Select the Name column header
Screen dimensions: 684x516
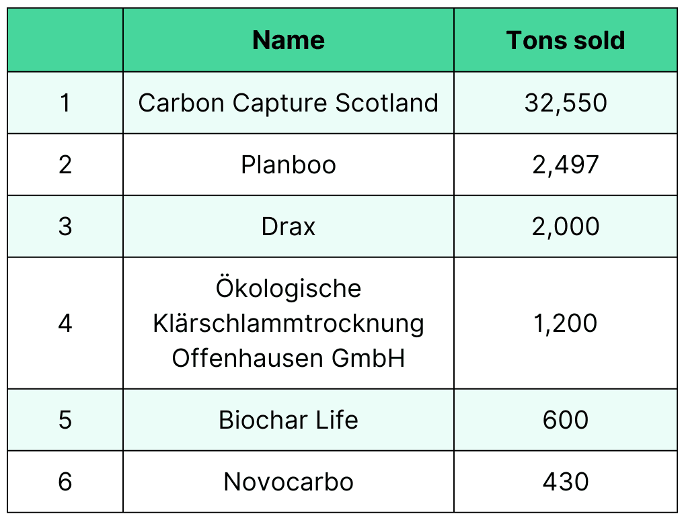(289, 40)
